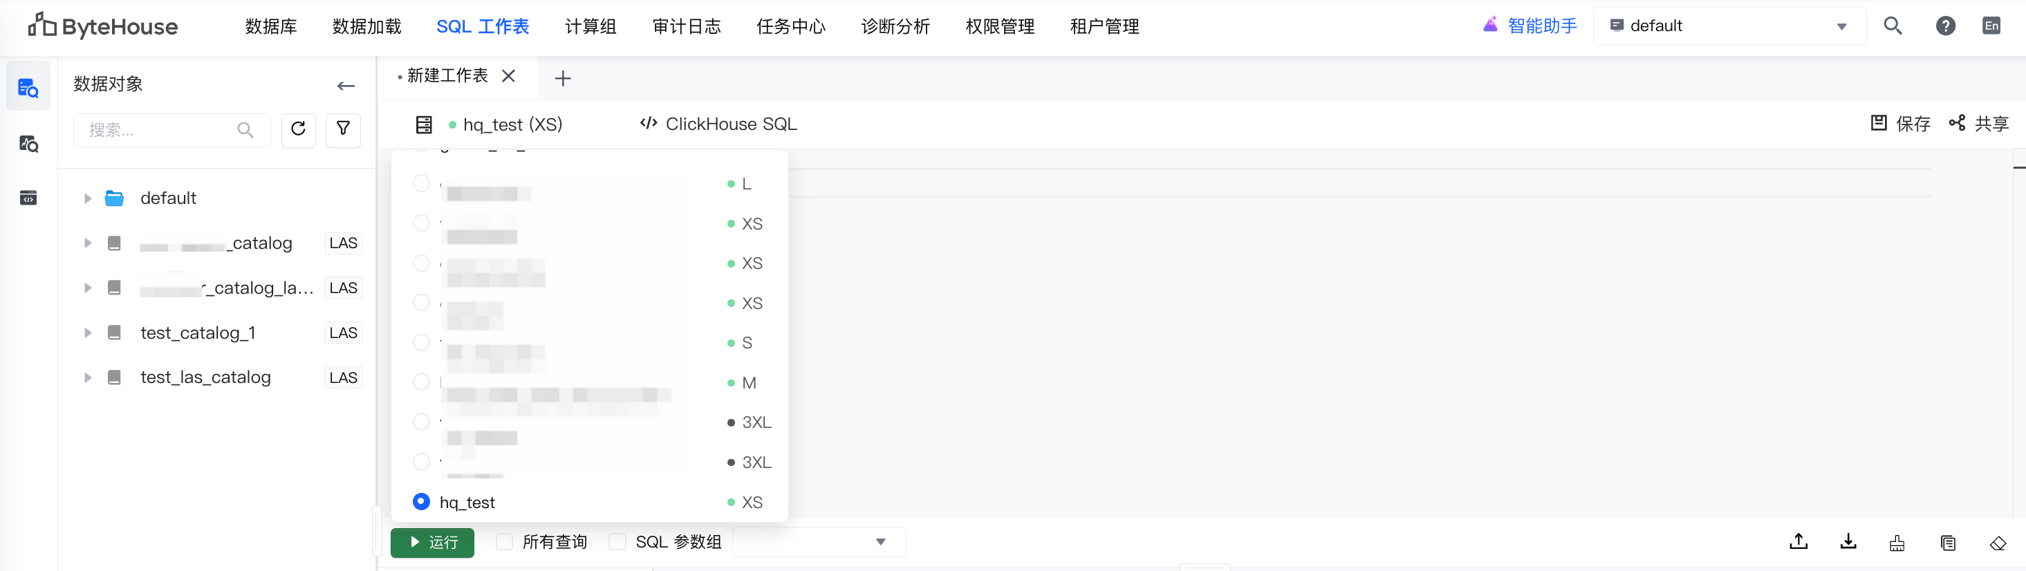Screen dimensions: 2026x571
Task: Click the 共享 share button
Action: (x=1979, y=124)
